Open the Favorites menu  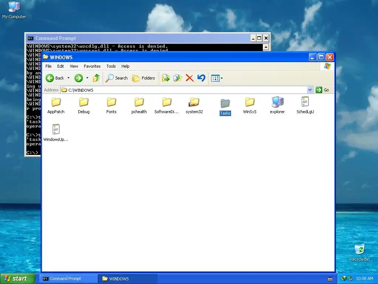(92, 66)
